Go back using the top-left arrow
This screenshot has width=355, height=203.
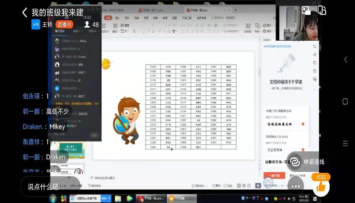point(24,12)
